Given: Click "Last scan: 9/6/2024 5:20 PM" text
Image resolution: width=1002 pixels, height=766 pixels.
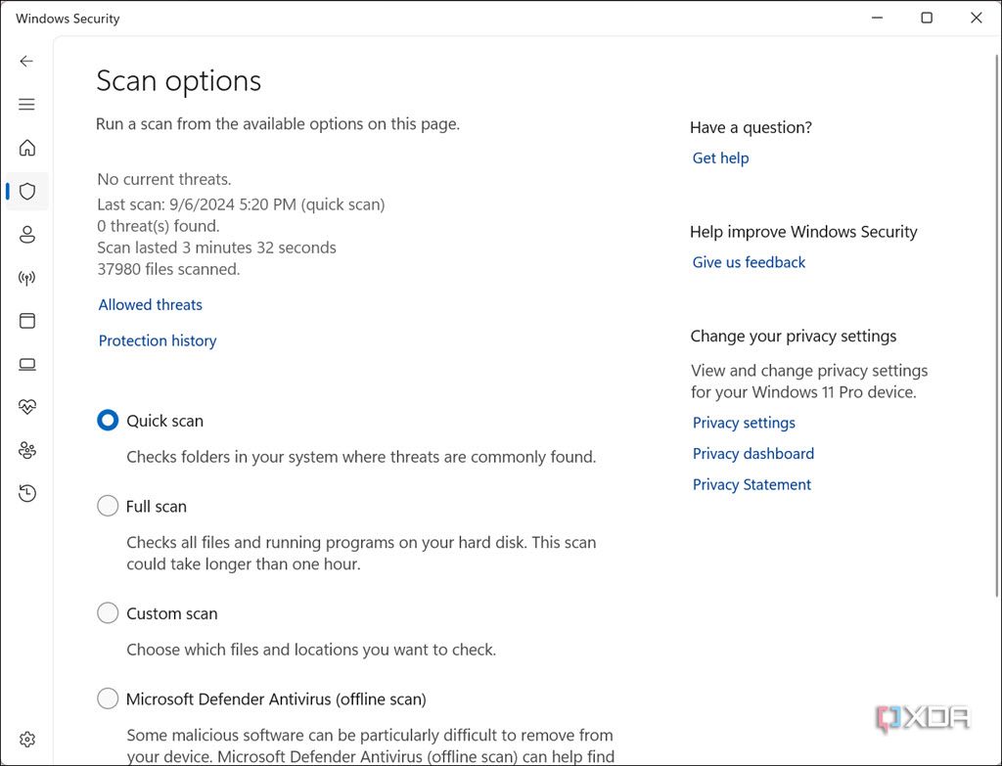Looking at the screenshot, I should click(197, 204).
